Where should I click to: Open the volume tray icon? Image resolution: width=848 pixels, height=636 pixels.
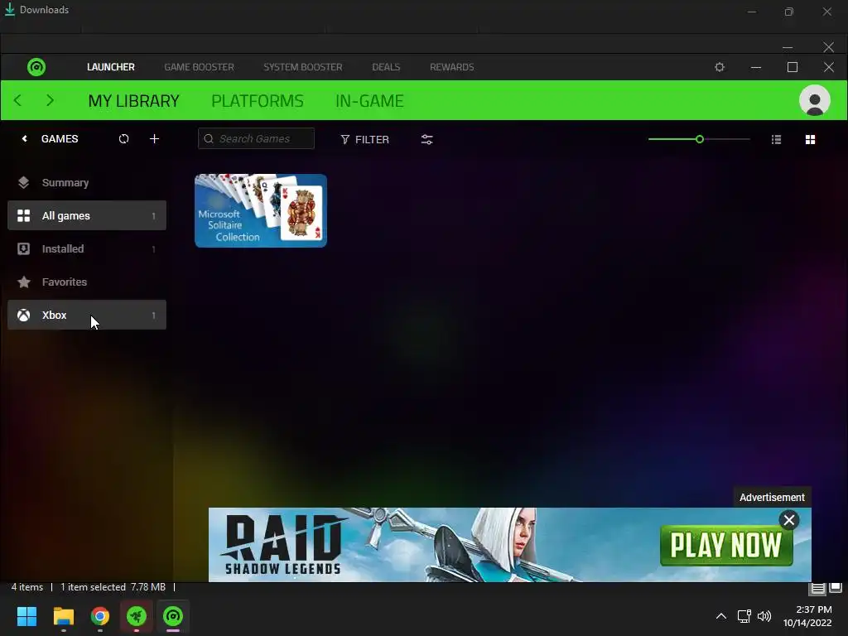point(764,616)
